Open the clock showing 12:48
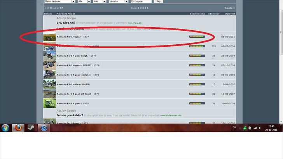Viewport: 283px width, 159px height. tap(271, 128)
